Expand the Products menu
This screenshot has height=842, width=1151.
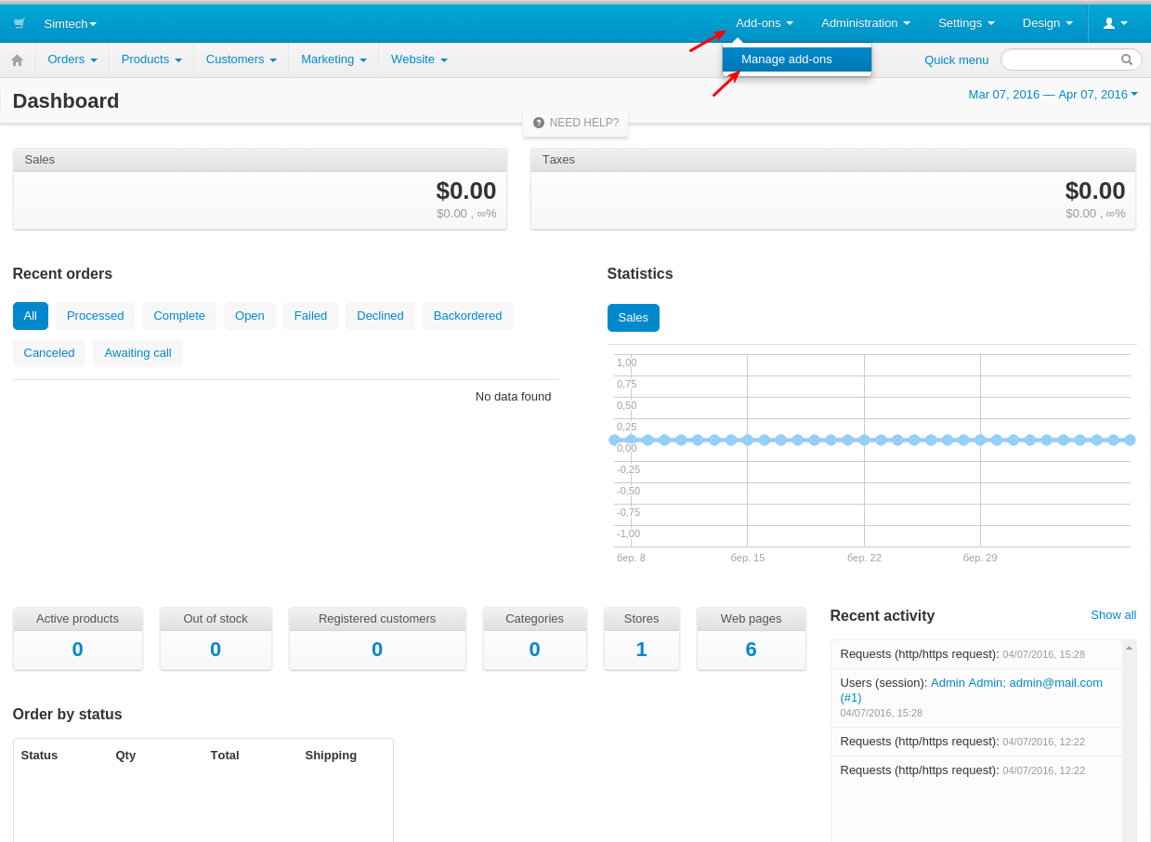[x=151, y=59]
